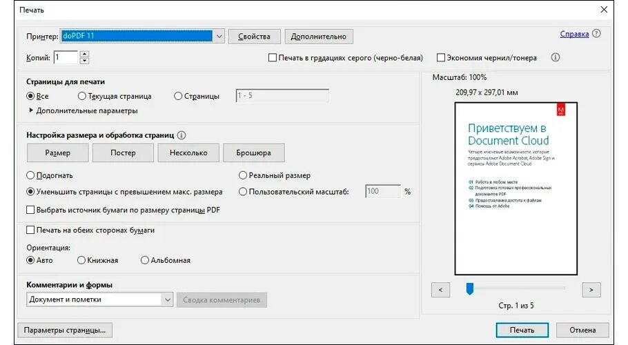Close the Печать dialog
Screen dimensions: 628x345
(x=604, y=10)
